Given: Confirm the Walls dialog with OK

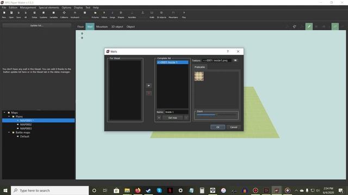Looking at the screenshot, I should pyautogui.click(x=217, y=127).
